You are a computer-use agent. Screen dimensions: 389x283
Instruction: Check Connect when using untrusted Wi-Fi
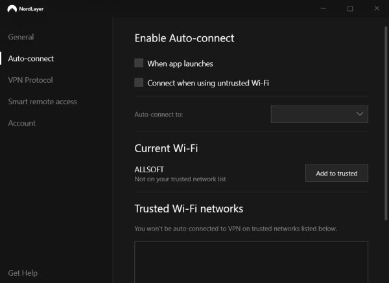pos(139,82)
